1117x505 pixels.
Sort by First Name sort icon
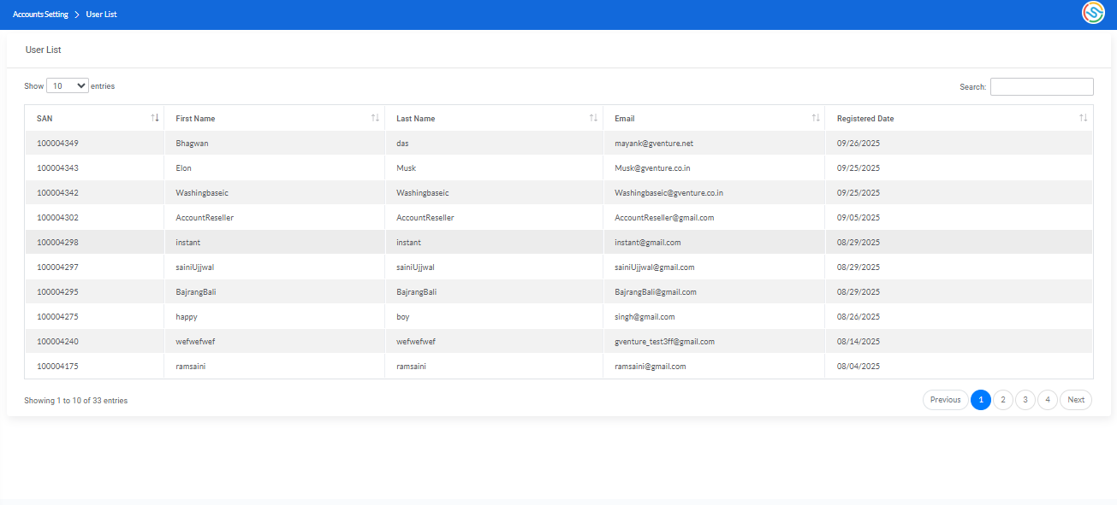click(375, 118)
